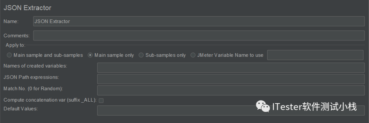This screenshot has height=123, width=369.
Task: Click the Names of created variables input
Action: [x=231, y=68]
